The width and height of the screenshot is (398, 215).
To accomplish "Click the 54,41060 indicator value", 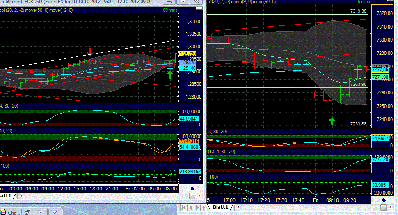I will [189, 147].
